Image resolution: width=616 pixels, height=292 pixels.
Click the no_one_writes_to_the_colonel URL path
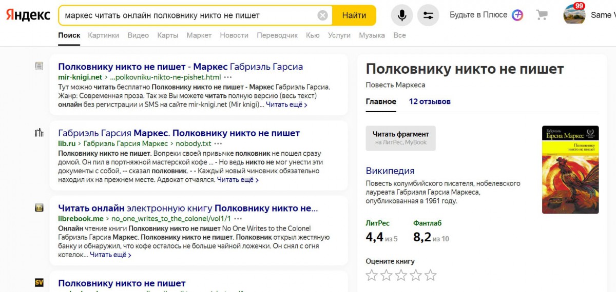(170, 218)
